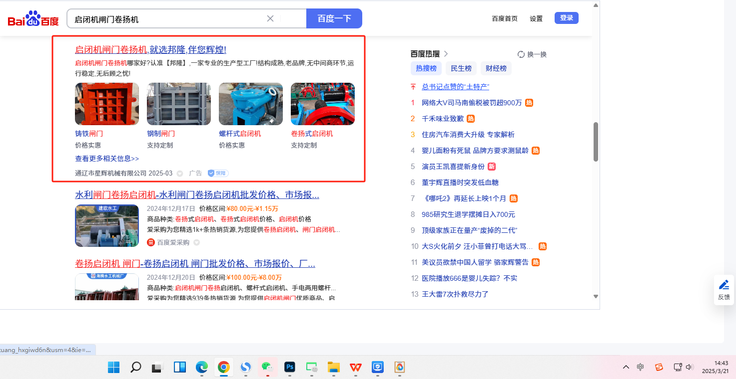Clear the search box with the X icon

(270, 18)
